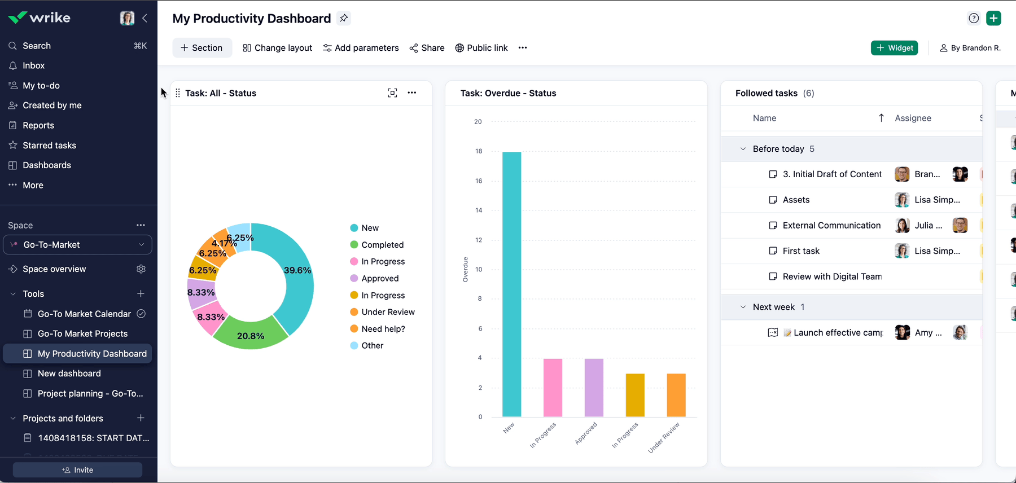1016x483 pixels.
Task: Open Space overview settings gear
Action: (141, 269)
